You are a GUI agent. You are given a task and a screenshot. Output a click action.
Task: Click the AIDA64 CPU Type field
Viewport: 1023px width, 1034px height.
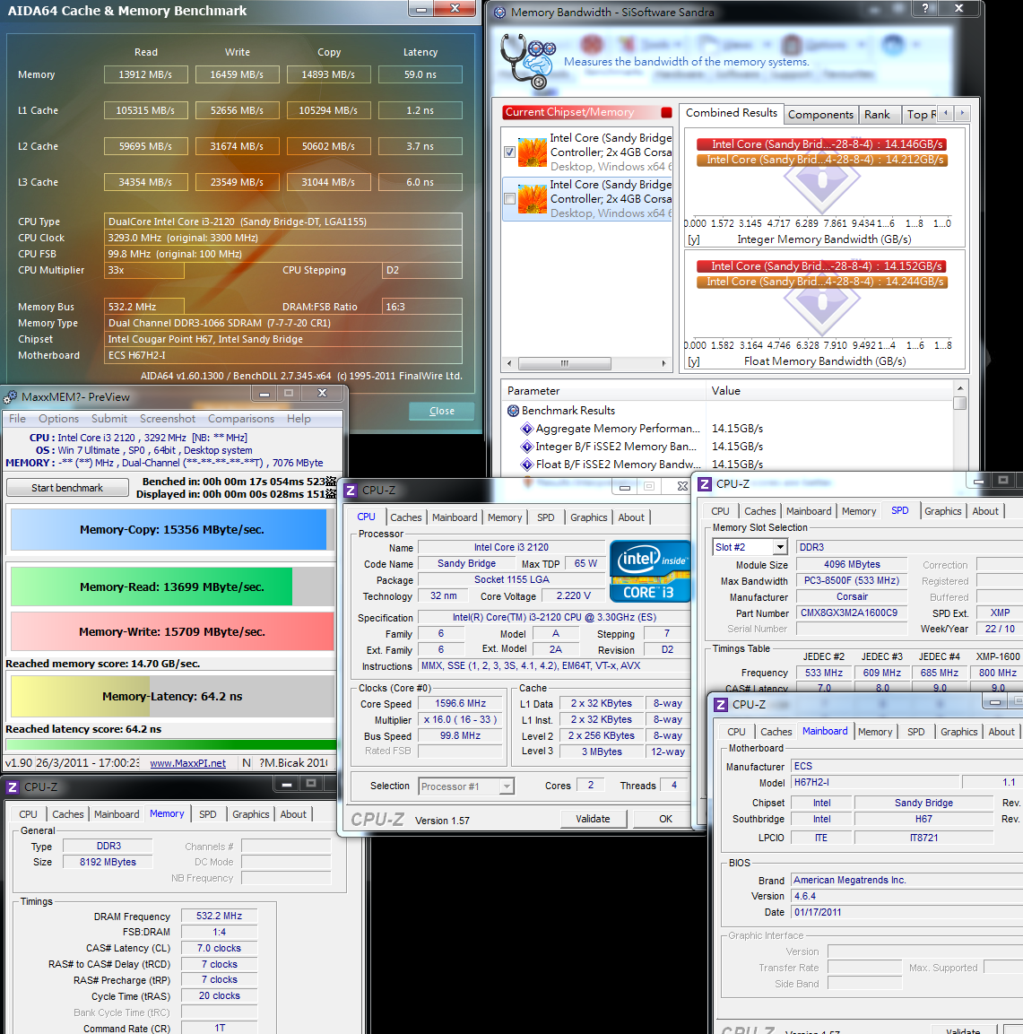click(x=283, y=222)
